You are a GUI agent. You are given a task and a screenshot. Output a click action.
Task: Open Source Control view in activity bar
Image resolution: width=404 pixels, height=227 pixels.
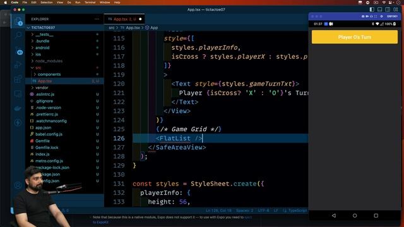(18, 50)
